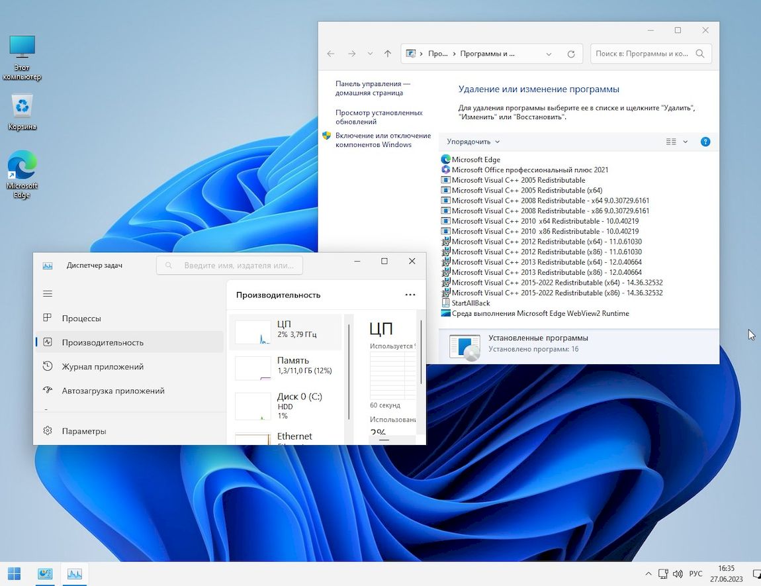Click the network tray icon
Viewport: 761px width, 586px height.
pyautogui.click(x=663, y=574)
